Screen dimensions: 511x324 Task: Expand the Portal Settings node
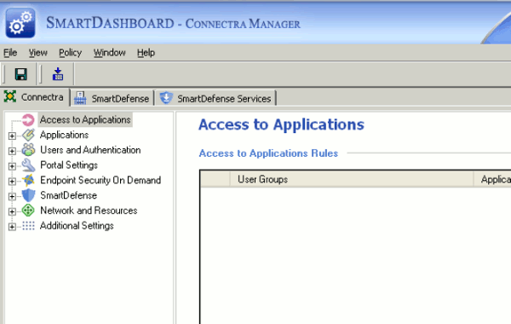tap(12, 166)
